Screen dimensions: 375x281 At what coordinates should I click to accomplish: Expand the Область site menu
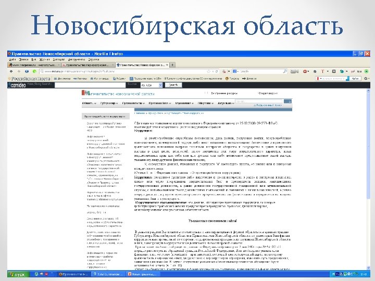click(x=89, y=103)
